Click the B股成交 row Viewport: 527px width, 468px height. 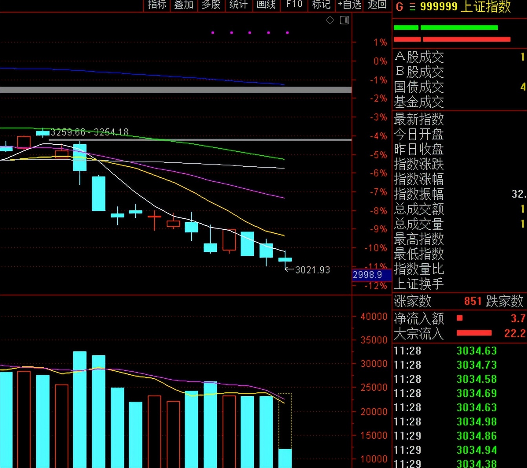coord(460,72)
